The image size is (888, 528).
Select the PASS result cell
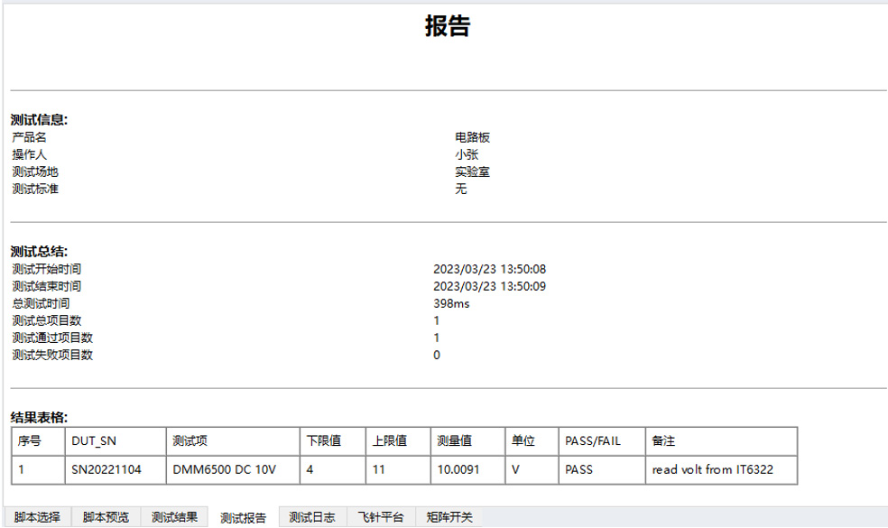click(x=578, y=470)
